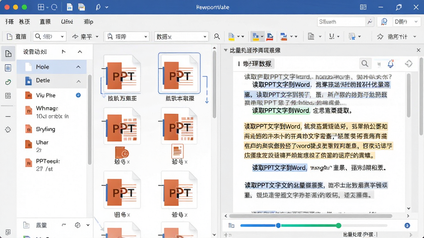Click the blue round button right of slider
The image size is (424, 238).
click(407, 226)
